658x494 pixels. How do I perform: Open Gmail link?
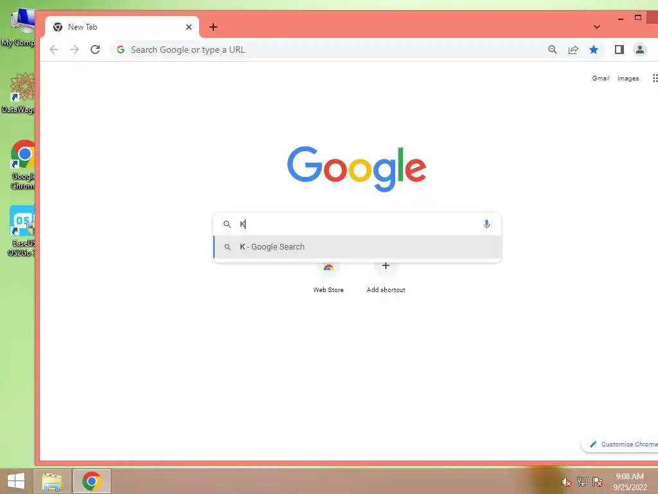pos(601,78)
